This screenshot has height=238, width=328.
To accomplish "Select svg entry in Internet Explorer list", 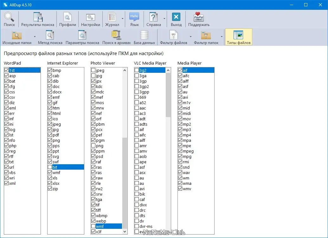I will pyautogui.click(x=56, y=157).
